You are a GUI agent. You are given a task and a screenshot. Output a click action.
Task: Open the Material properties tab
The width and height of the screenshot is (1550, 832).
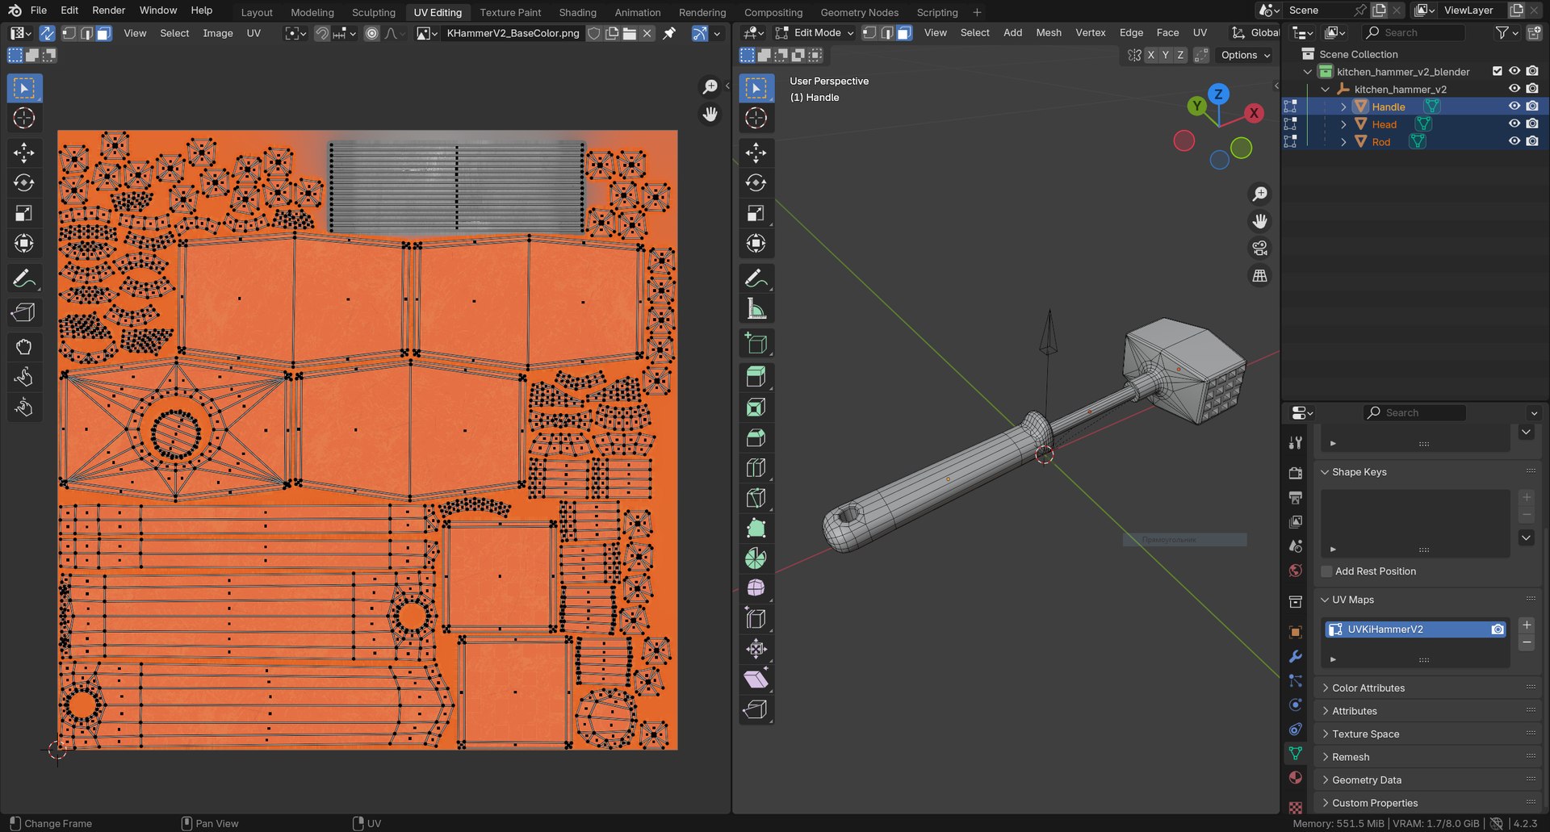1296,778
